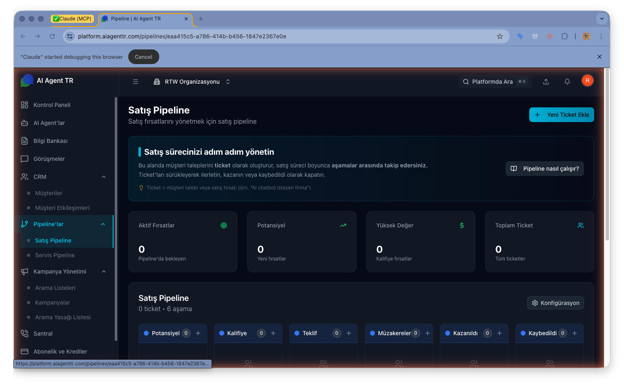
Task: Open the profile avatar R
Action: [587, 80]
